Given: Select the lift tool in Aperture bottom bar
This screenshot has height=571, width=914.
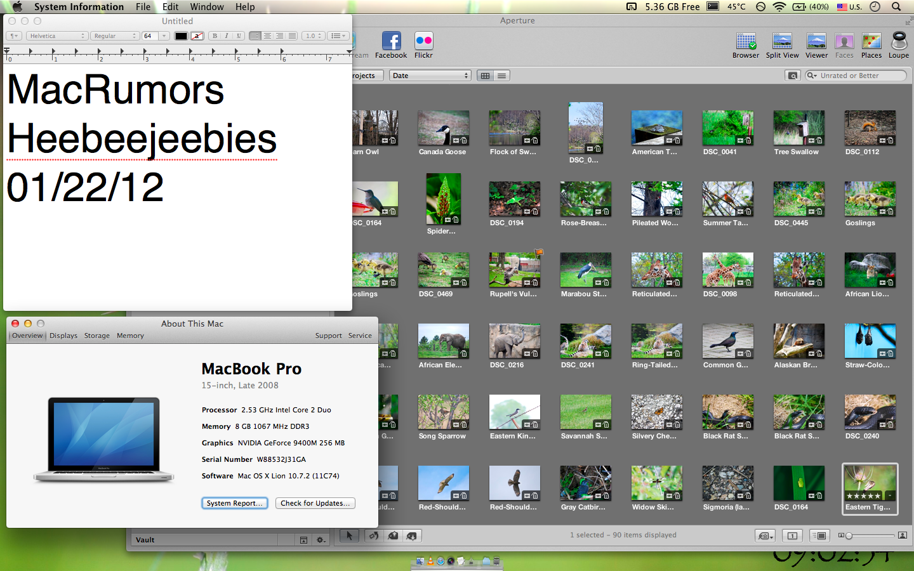Looking at the screenshot, I should pyautogui.click(x=394, y=535).
